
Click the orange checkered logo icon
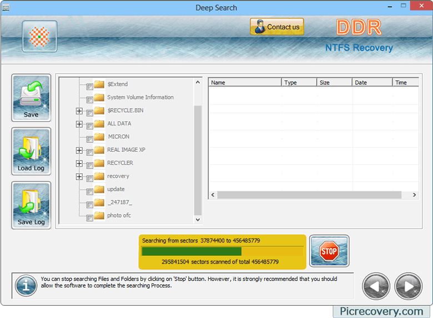coord(39,36)
